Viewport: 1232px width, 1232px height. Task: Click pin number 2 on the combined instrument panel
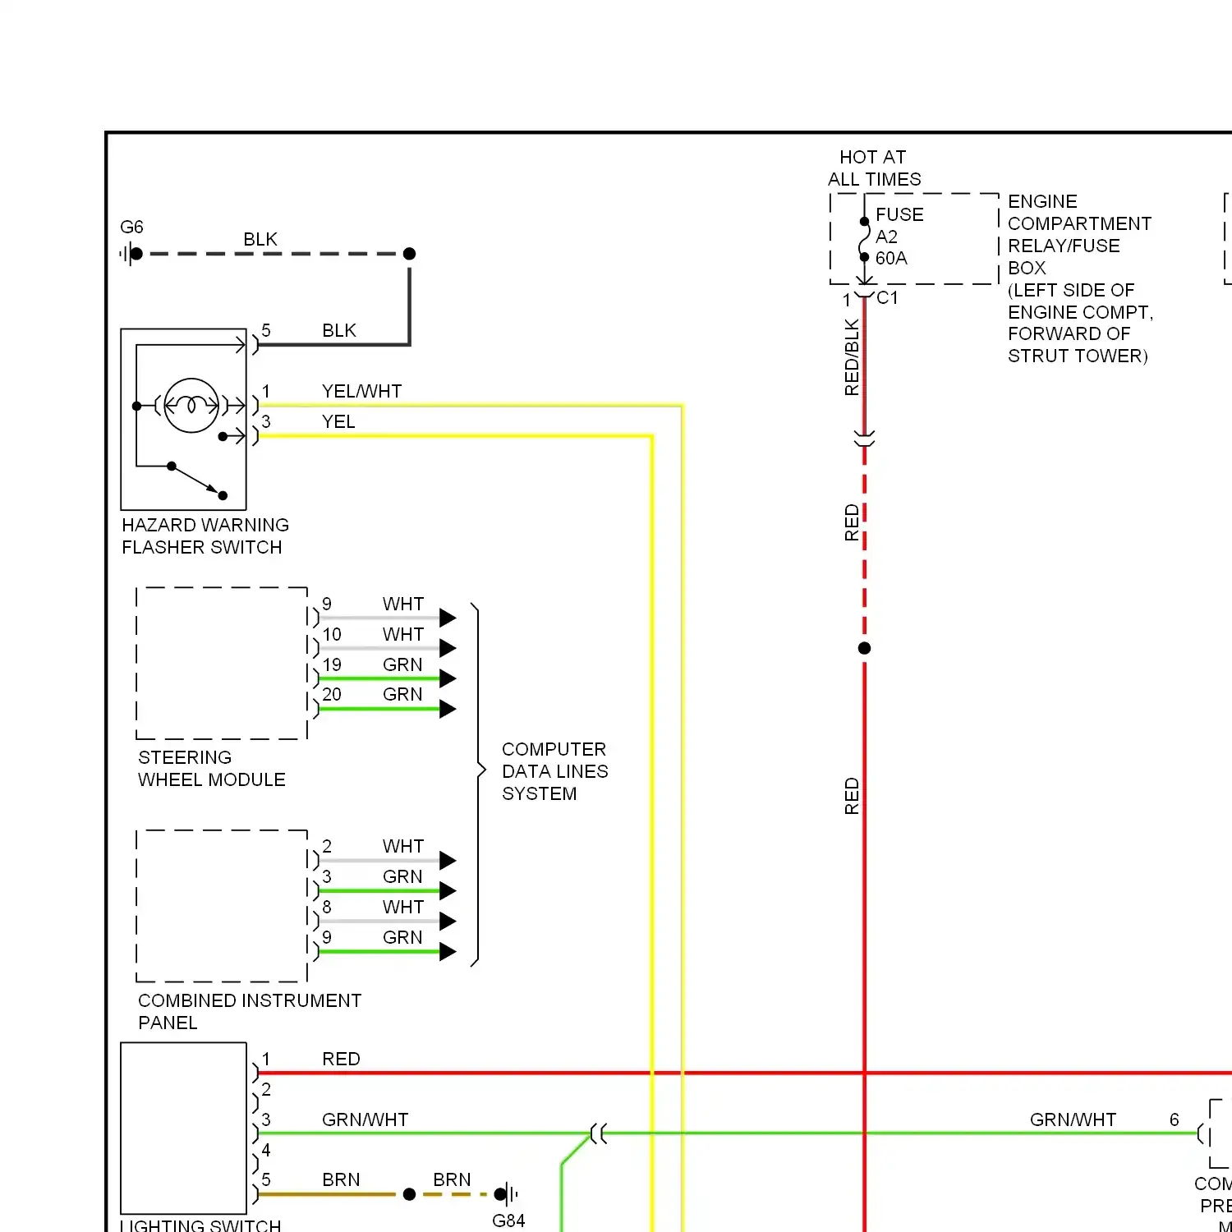pyautogui.click(x=327, y=846)
